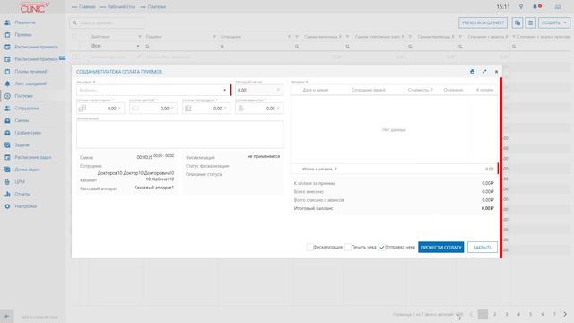Click filter icon of Действие column
This screenshot has height=323, width=574.
pyautogui.click(x=140, y=37)
